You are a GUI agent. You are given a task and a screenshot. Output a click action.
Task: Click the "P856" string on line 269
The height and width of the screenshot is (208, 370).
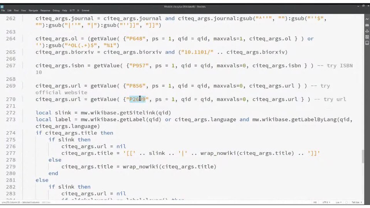136,86
